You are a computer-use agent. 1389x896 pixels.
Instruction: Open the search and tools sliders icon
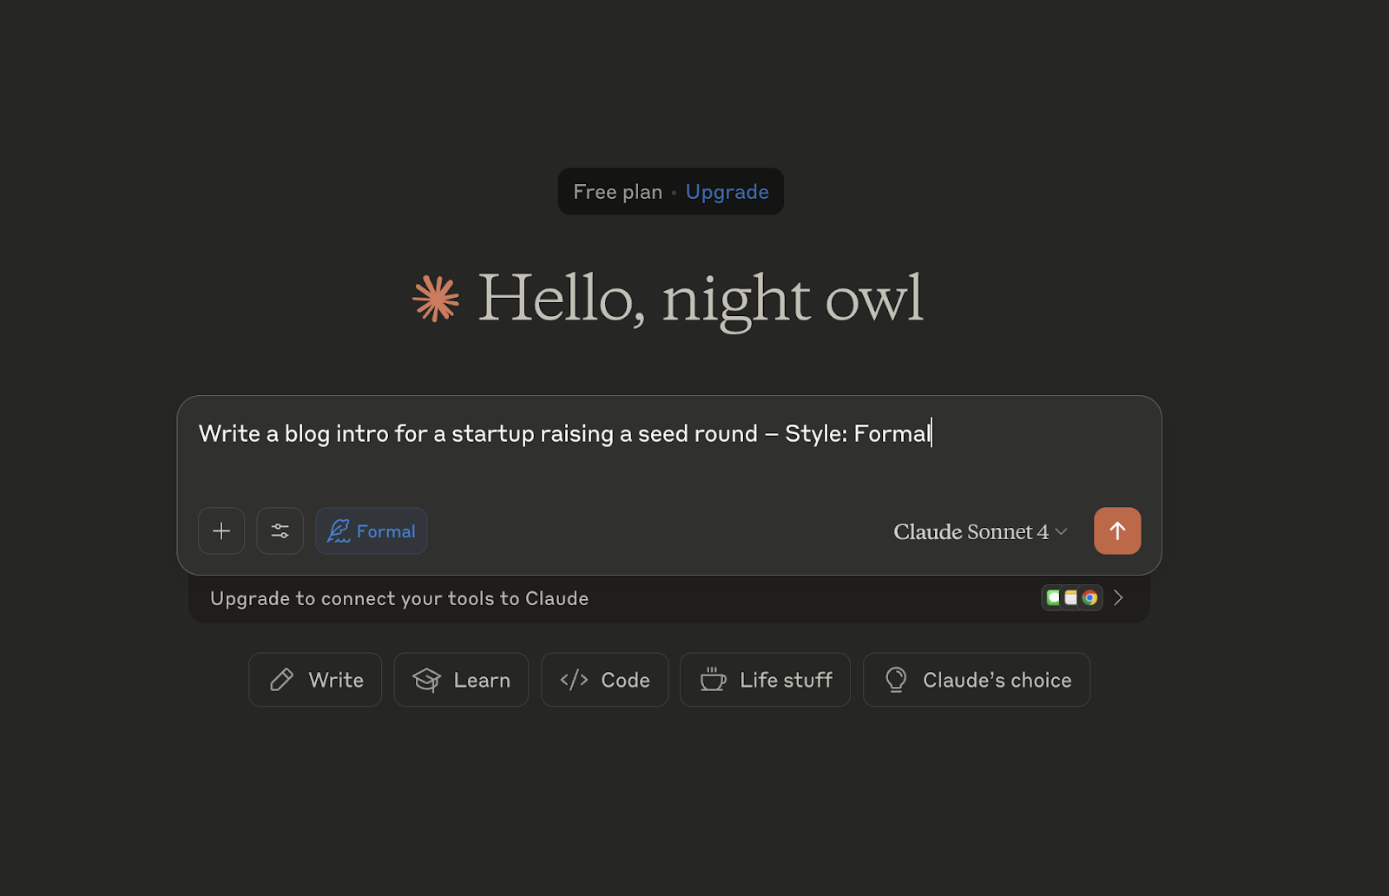click(280, 530)
